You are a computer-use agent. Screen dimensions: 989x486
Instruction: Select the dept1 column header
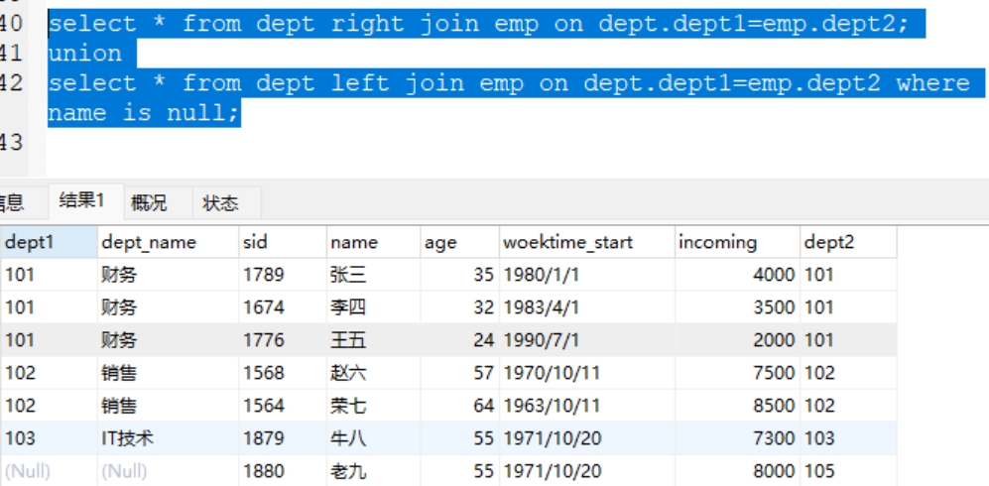coord(50,242)
